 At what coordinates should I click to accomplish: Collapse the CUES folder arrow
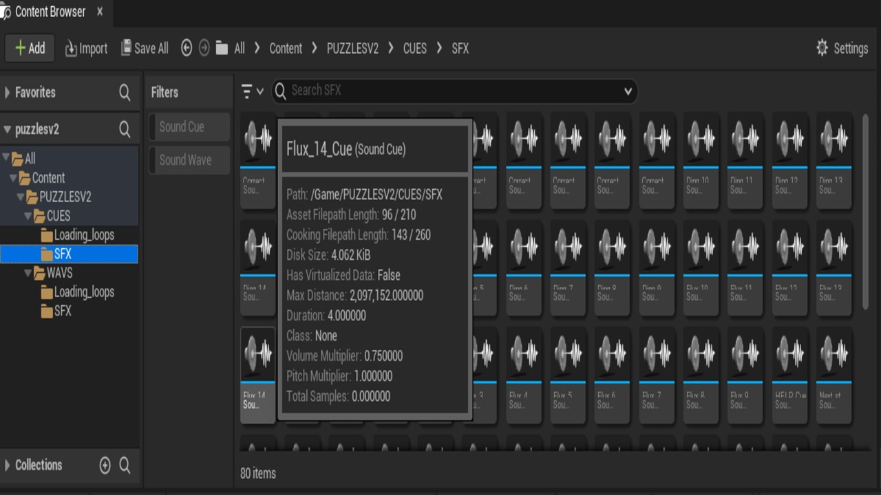[28, 216]
